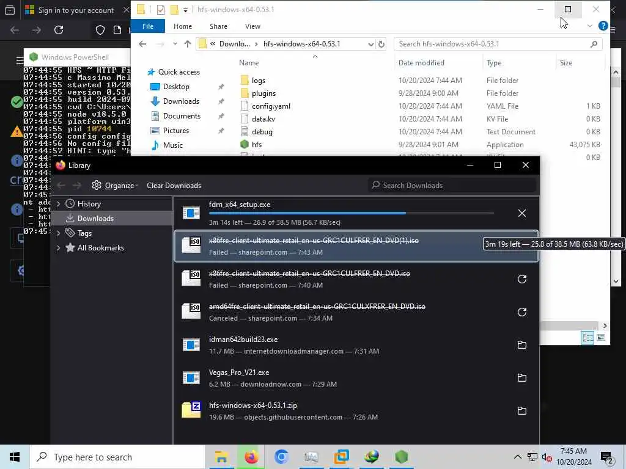Retry the GRC1CULFRER_EN_DVD.iso download from 7:40 AM

(x=522, y=279)
